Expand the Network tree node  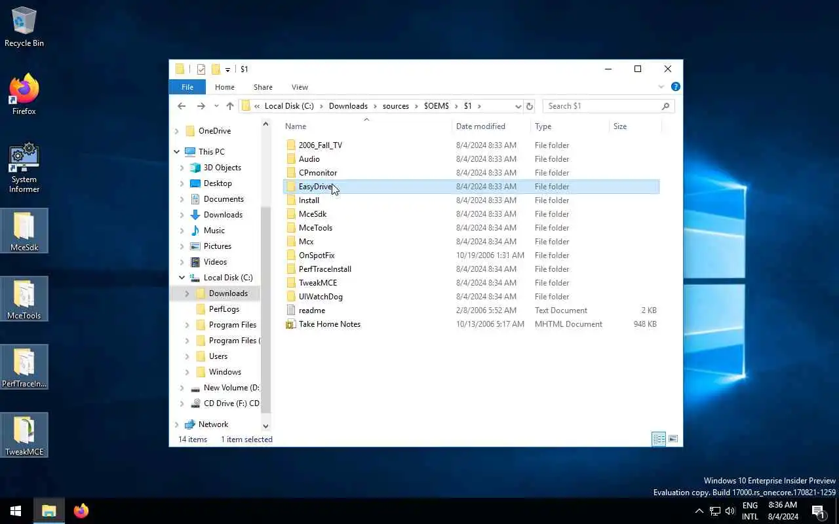pyautogui.click(x=177, y=424)
